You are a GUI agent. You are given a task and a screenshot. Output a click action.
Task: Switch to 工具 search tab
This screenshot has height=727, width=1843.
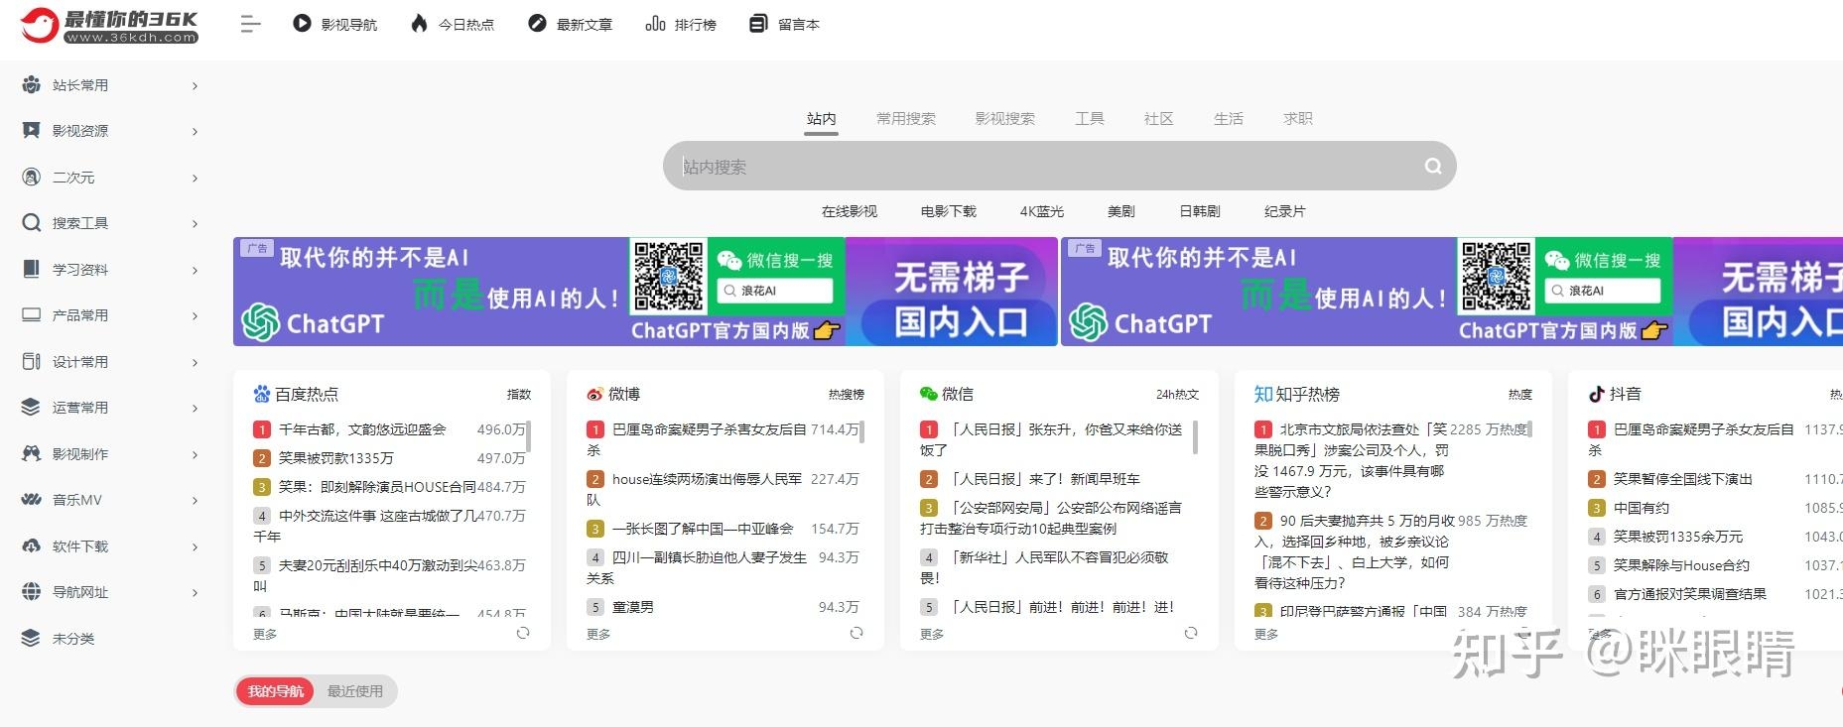[x=1090, y=119]
